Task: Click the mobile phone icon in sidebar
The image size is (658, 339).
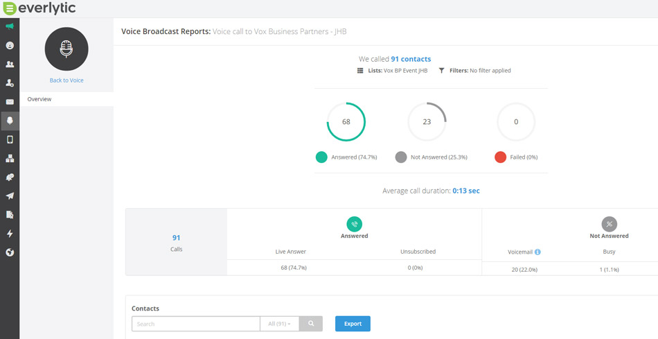Action: click(10, 139)
